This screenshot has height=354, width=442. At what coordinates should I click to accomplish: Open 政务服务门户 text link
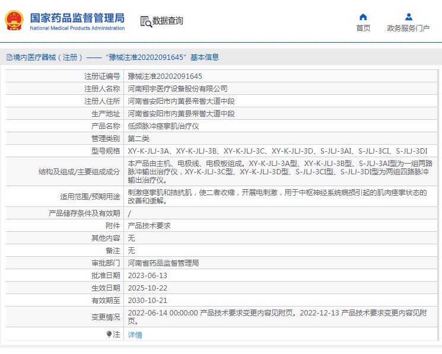tap(408, 28)
